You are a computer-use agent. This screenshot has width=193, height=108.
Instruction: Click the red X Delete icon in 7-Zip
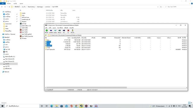click(68, 31)
